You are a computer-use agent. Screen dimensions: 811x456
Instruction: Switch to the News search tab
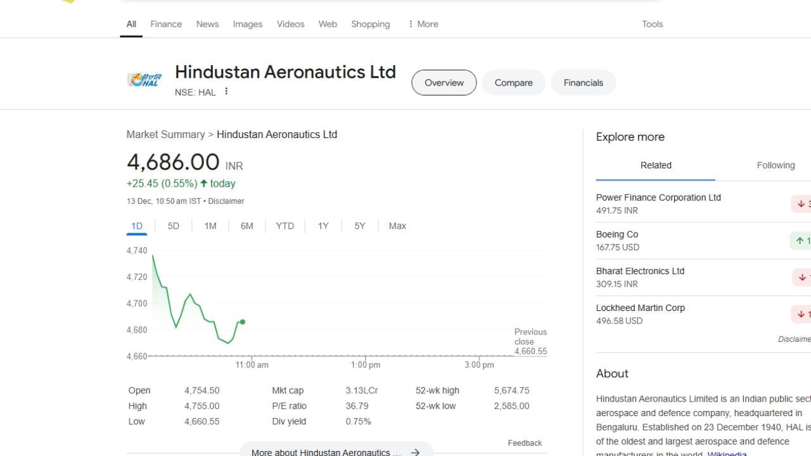coord(207,24)
